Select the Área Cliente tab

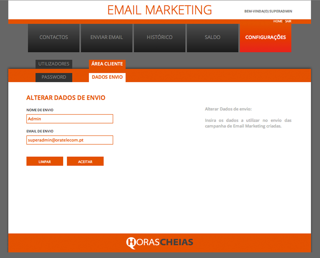tap(107, 64)
